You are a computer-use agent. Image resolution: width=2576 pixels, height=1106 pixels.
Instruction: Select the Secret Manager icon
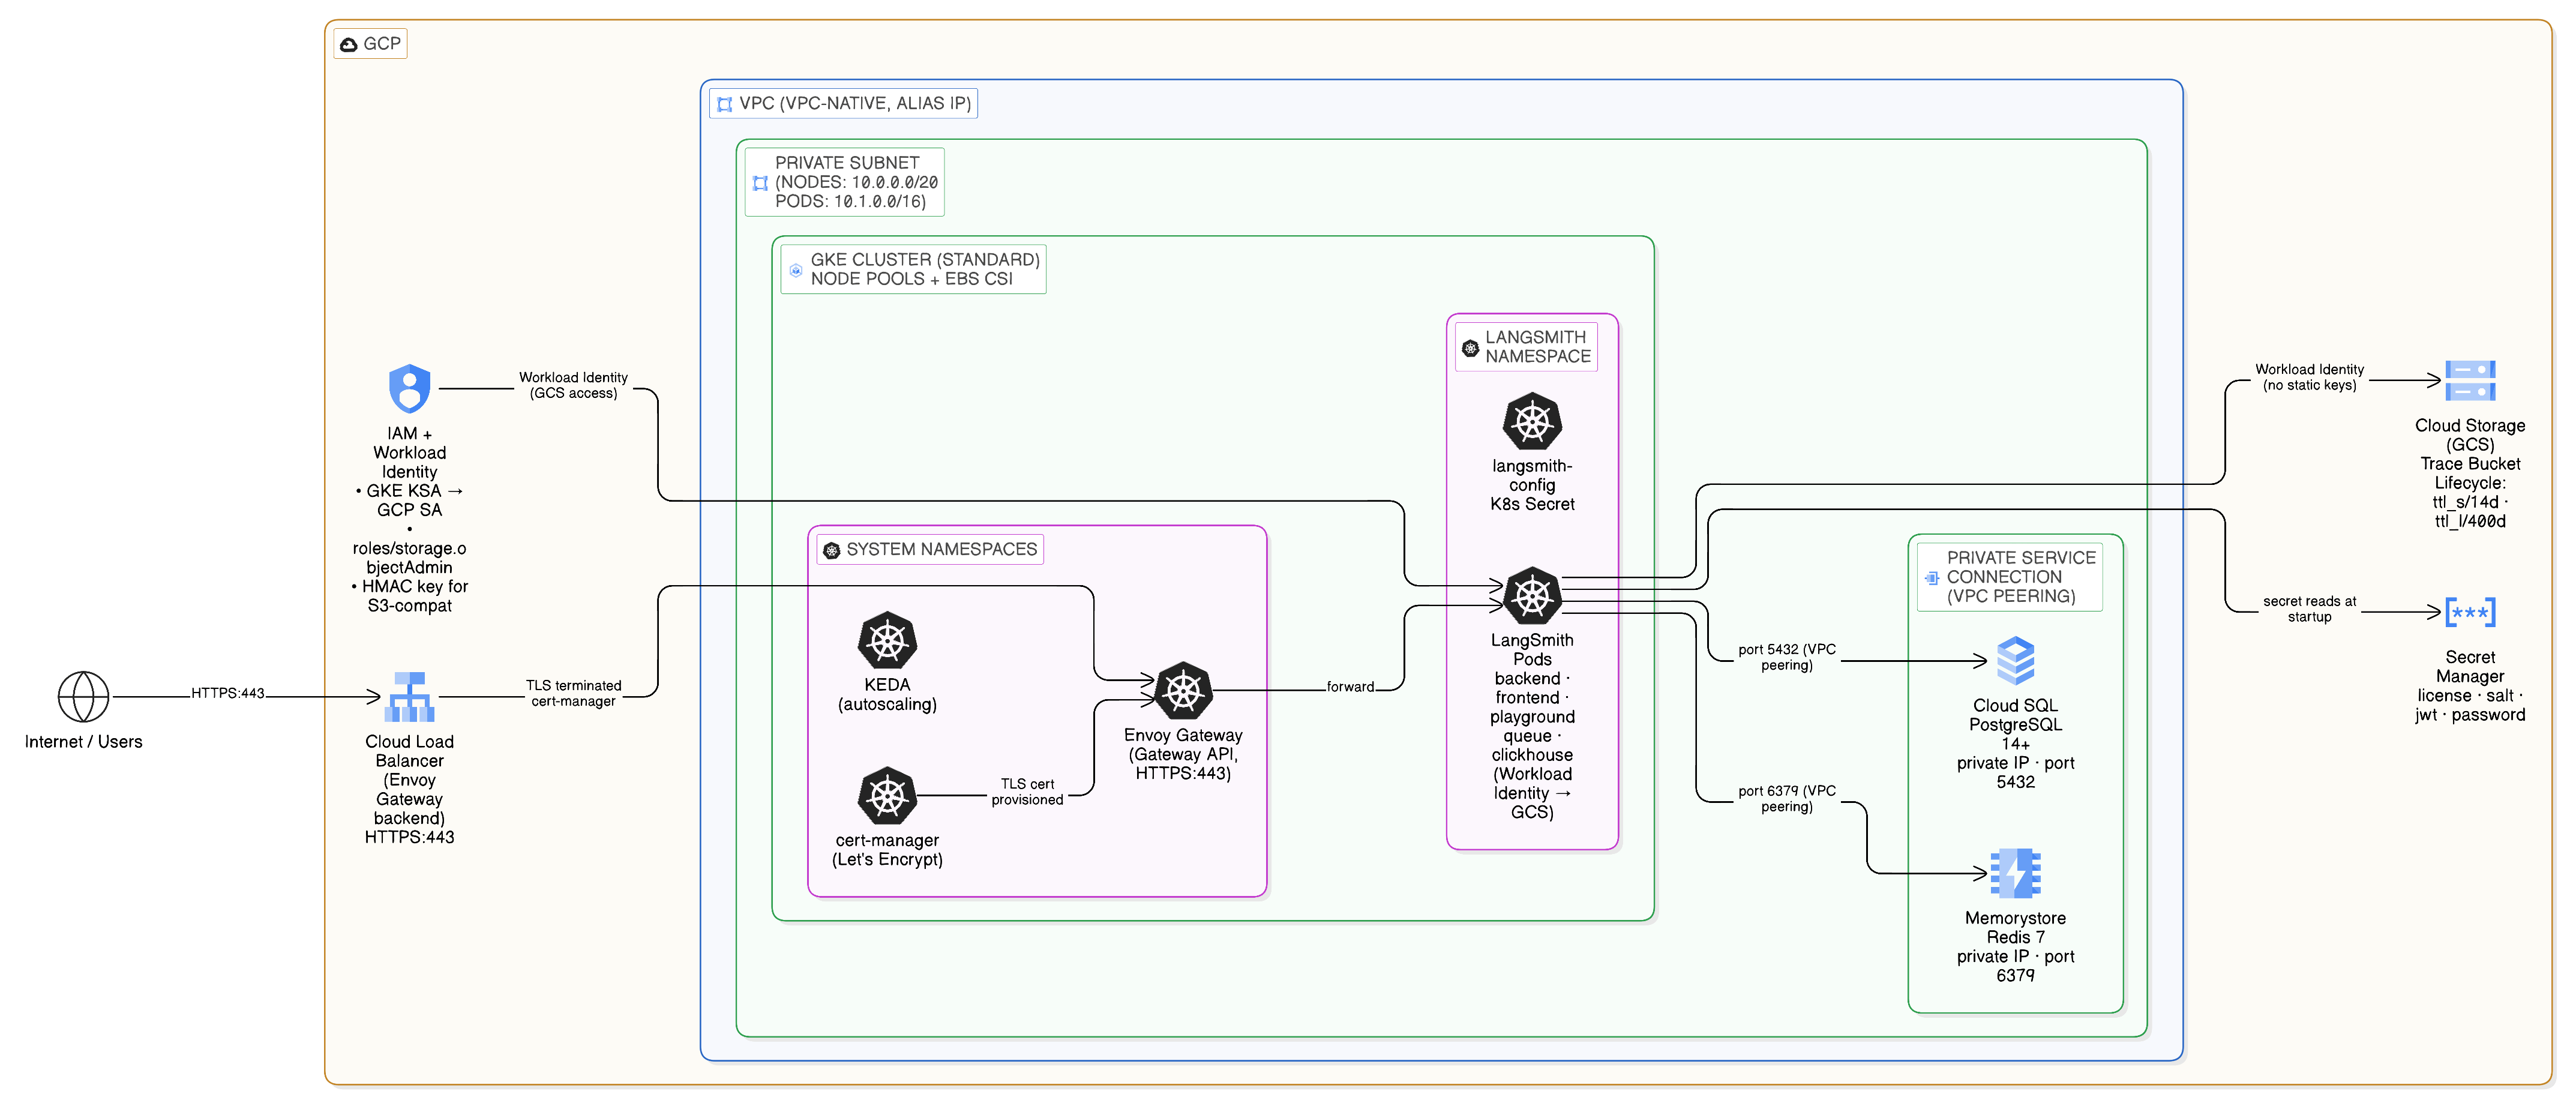[x=2470, y=612]
